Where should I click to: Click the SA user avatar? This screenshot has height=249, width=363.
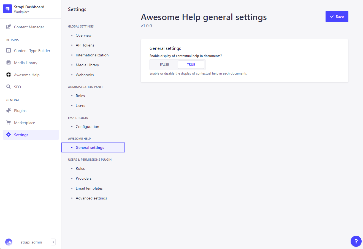pos(9,242)
